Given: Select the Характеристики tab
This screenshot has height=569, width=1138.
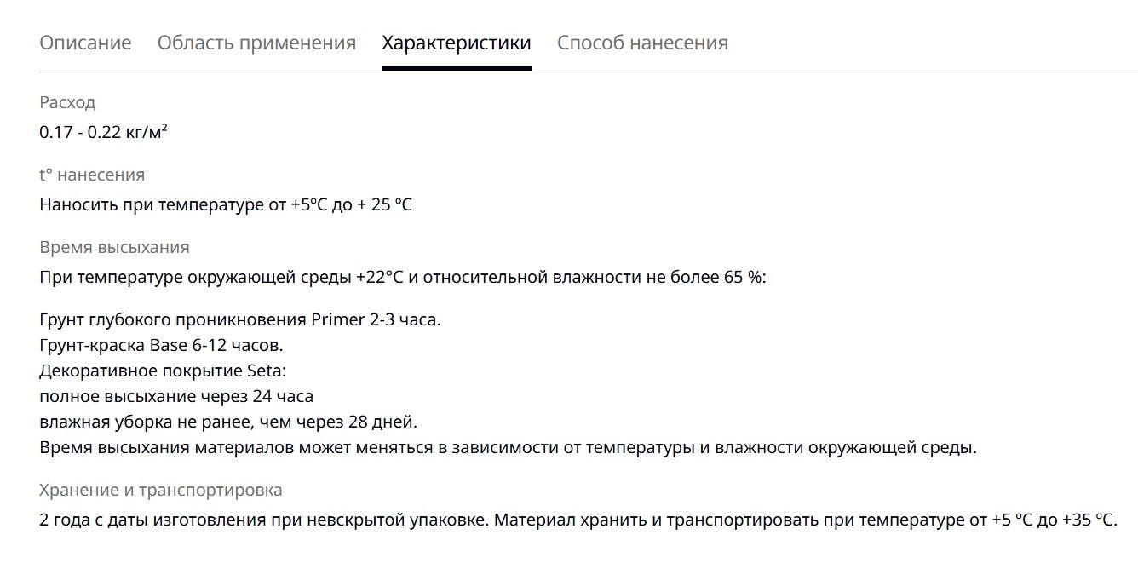Looking at the screenshot, I should (x=457, y=43).
